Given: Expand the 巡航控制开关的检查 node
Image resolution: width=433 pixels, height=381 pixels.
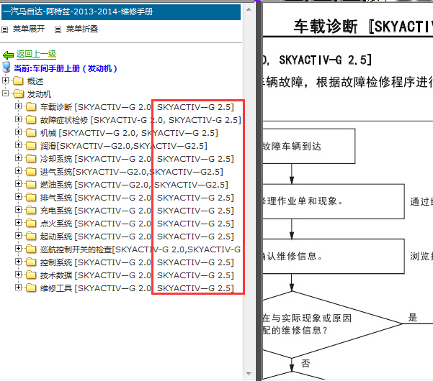Looking at the screenshot, I should 18,249.
